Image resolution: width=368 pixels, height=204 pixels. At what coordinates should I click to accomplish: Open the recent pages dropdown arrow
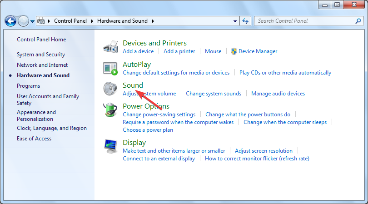32,21
